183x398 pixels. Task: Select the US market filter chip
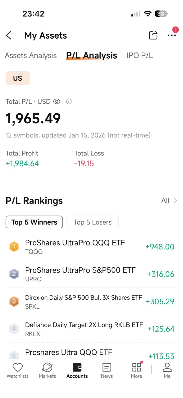click(18, 78)
